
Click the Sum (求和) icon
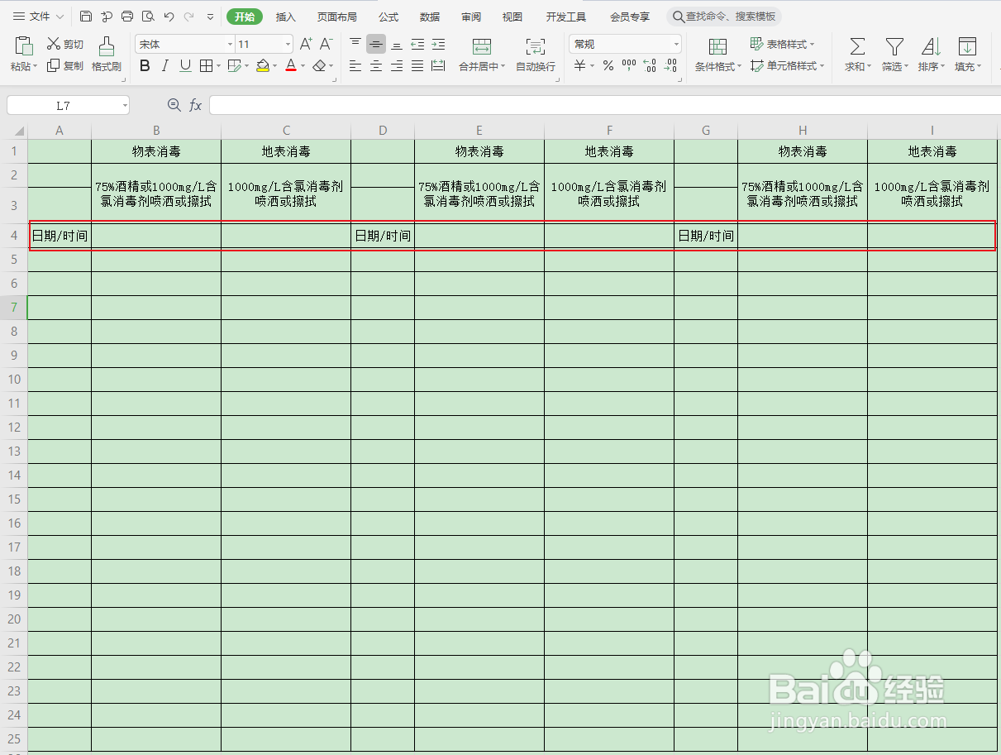click(x=858, y=55)
